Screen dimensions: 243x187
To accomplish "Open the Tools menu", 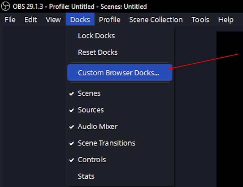I will click(x=200, y=20).
